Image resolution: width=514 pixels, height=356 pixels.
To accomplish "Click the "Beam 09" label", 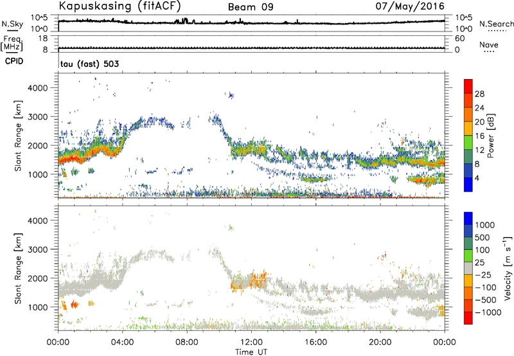I will click(251, 7).
